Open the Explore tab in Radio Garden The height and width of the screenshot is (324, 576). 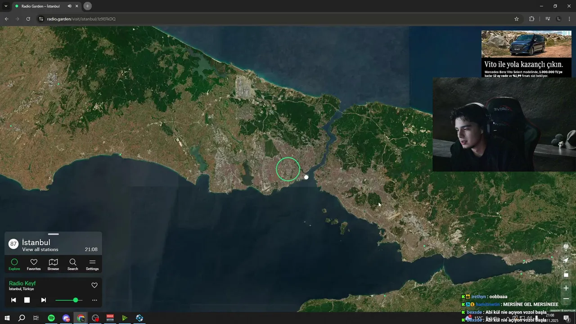tap(14, 265)
